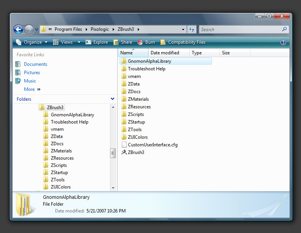
Task: Click Explore in the toolbar
Action: click(x=97, y=42)
